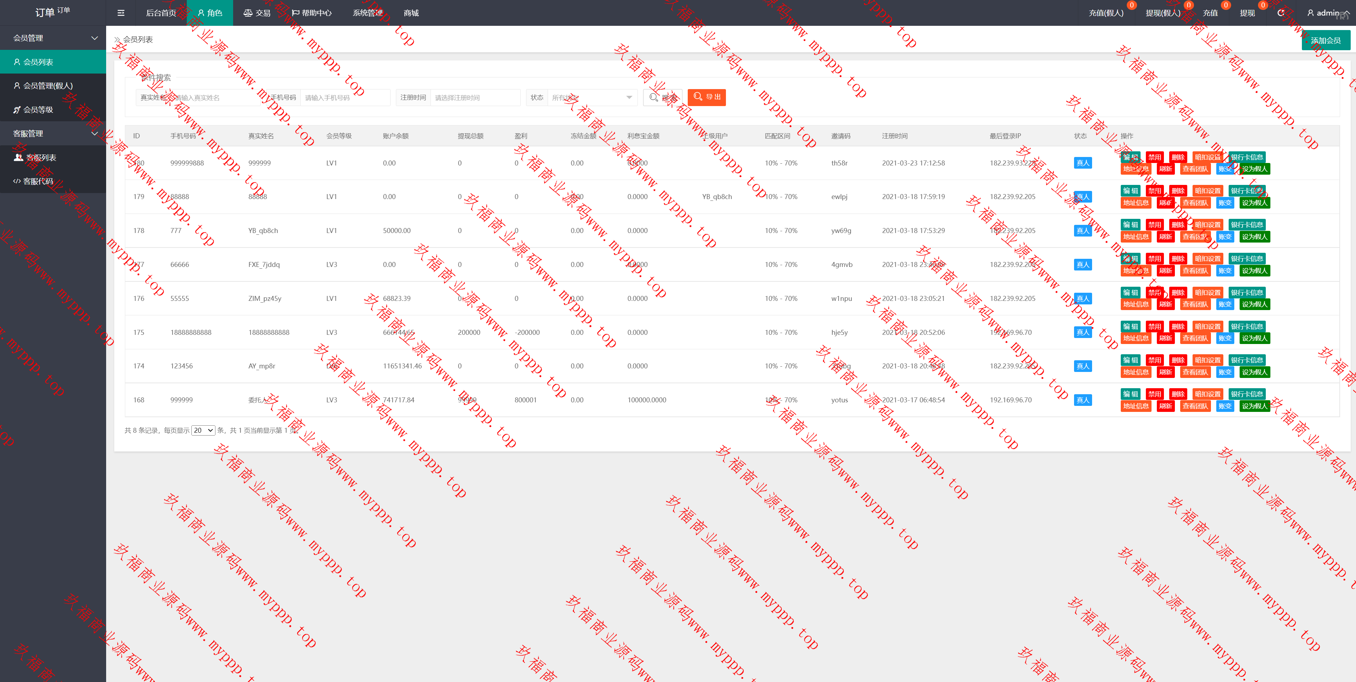
Task: Click the 充值(假人) notification link
Action: click(1106, 13)
